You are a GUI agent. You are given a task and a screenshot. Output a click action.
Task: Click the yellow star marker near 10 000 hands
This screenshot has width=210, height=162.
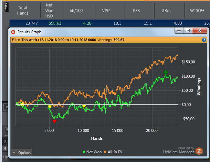(x=84, y=106)
